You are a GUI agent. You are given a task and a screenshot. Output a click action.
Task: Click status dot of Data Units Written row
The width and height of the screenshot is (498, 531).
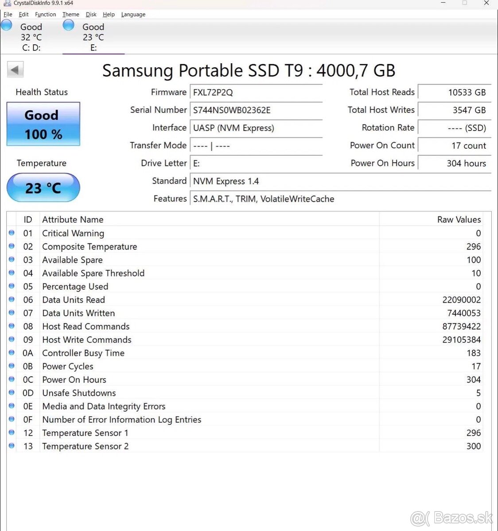(x=12, y=312)
